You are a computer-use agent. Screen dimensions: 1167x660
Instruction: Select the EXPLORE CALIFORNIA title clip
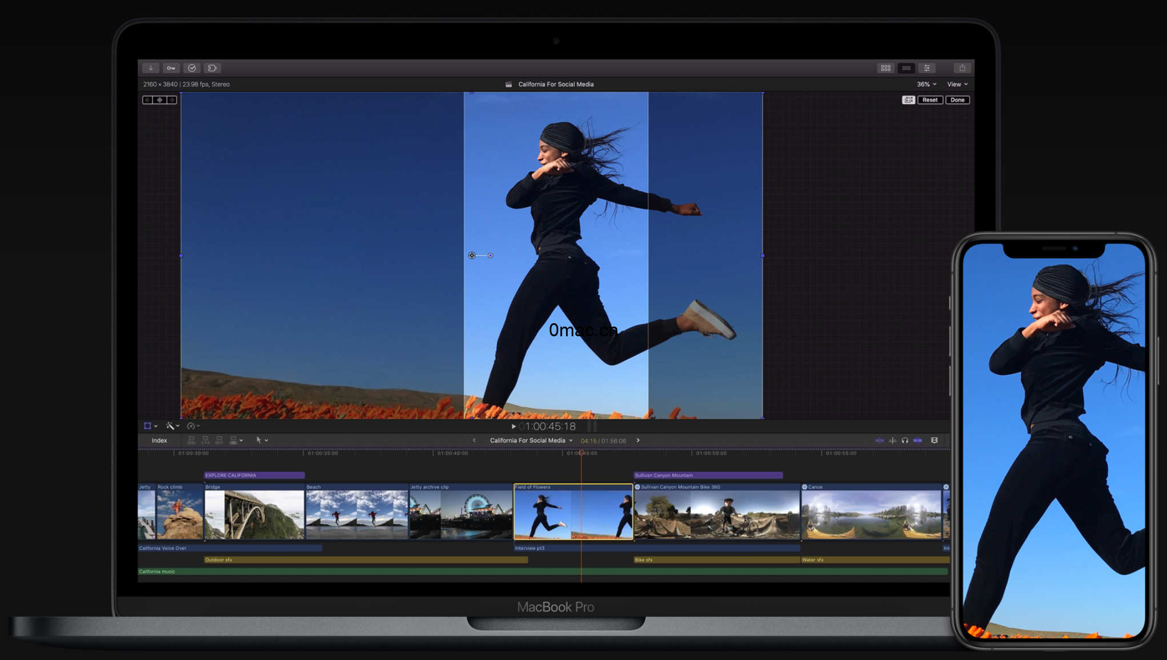click(254, 475)
